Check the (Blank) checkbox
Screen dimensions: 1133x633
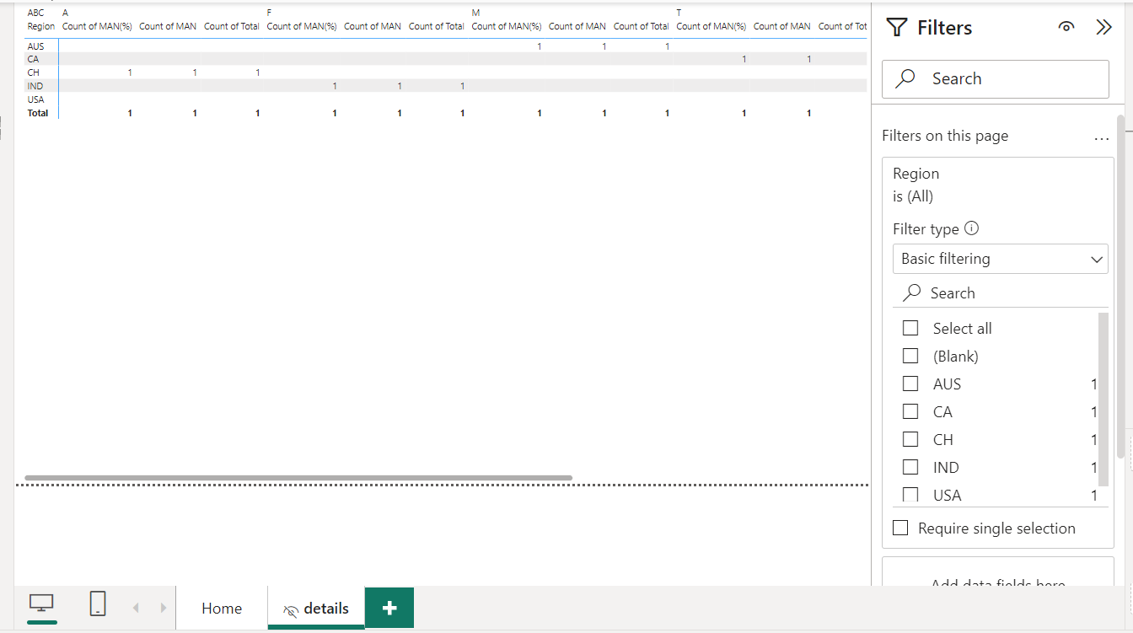[910, 356]
